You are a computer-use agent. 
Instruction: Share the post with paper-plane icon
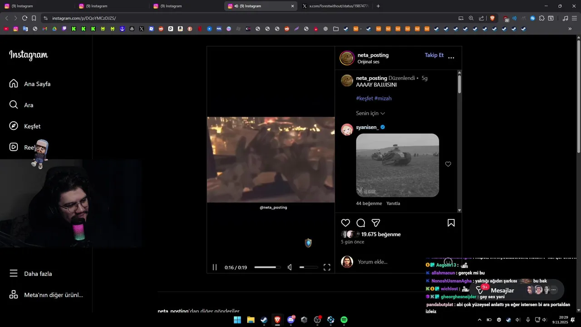376,223
